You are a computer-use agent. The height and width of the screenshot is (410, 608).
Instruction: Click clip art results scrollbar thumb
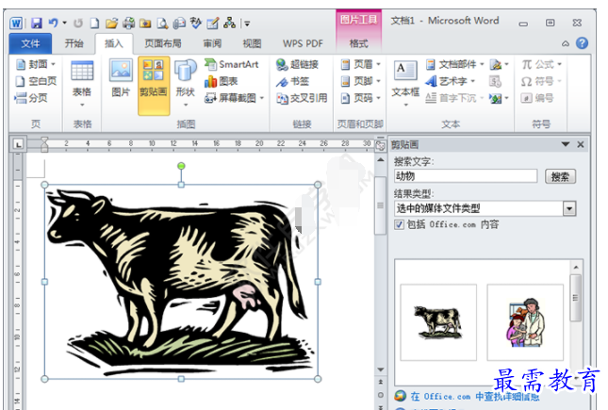(x=576, y=298)
